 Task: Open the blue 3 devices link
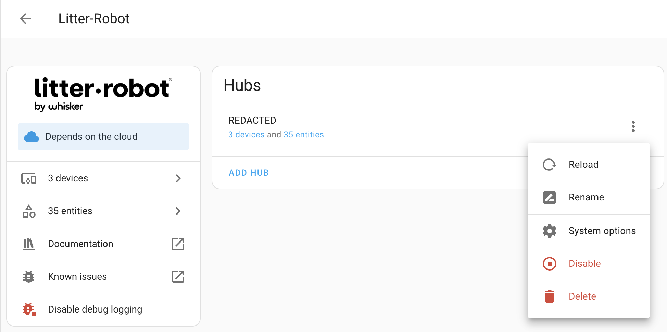click(x=246, y=135)
